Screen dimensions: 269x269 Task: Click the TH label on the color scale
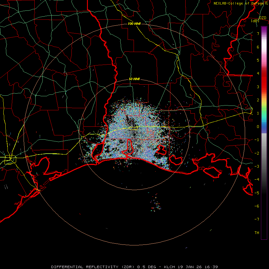tap(257, 233)
